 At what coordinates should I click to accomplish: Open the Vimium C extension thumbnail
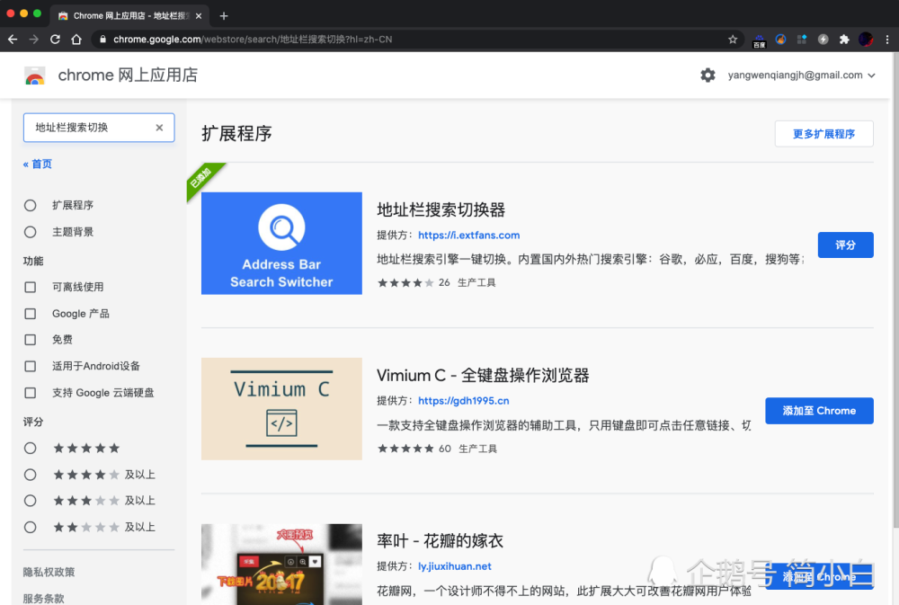[x=281, y=409]
